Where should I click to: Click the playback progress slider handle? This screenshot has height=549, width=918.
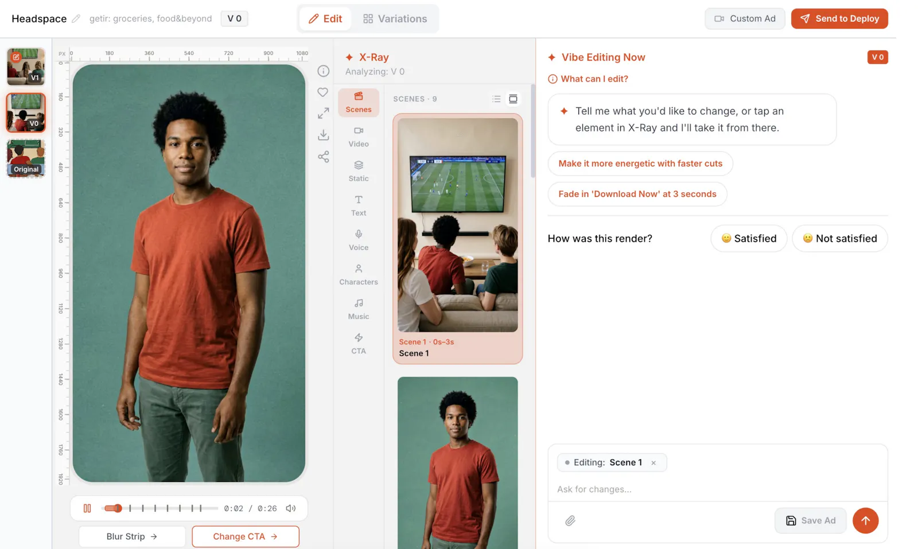(118, 508)
